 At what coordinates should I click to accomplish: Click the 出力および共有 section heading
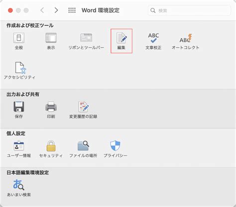23,94
